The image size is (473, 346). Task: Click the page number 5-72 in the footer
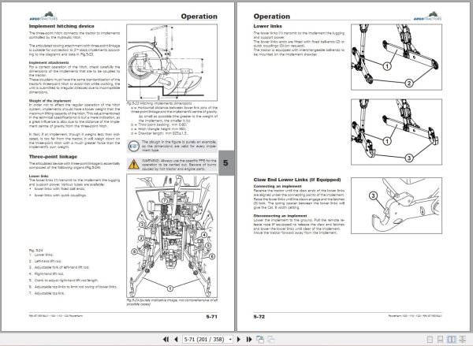point(259,317)
